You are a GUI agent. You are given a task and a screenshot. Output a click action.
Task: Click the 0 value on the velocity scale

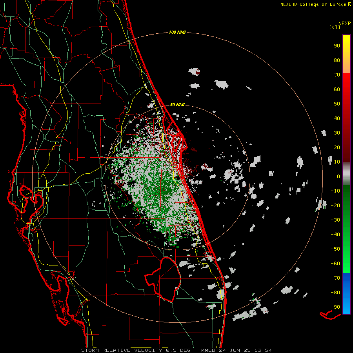pyautogui.click(x=338, y=176)
